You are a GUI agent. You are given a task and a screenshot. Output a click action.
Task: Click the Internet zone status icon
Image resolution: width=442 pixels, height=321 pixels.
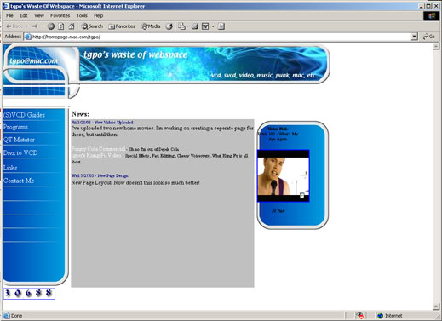pyautogui.click(x=381, y=316)
